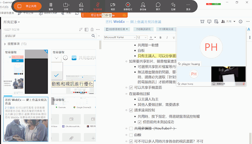Click the sync icon in Evernote toolbar

77,13
